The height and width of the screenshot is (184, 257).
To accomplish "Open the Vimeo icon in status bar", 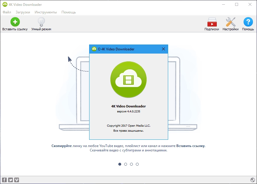I will point(17,180).
